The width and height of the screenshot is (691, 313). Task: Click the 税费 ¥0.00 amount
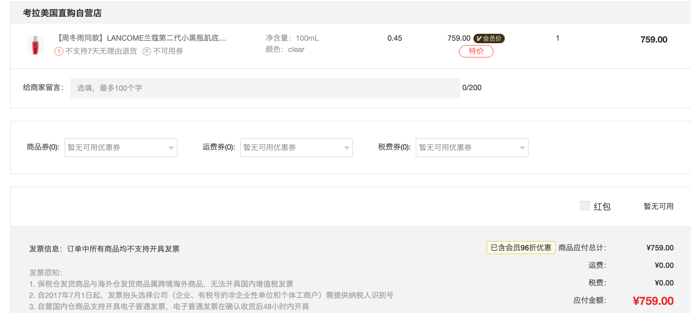click(x=664, y=283)
